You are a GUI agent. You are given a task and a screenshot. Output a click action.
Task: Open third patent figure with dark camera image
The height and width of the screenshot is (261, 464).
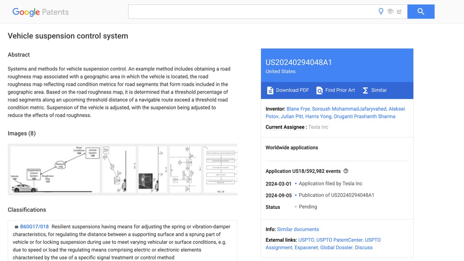(153, 169)
